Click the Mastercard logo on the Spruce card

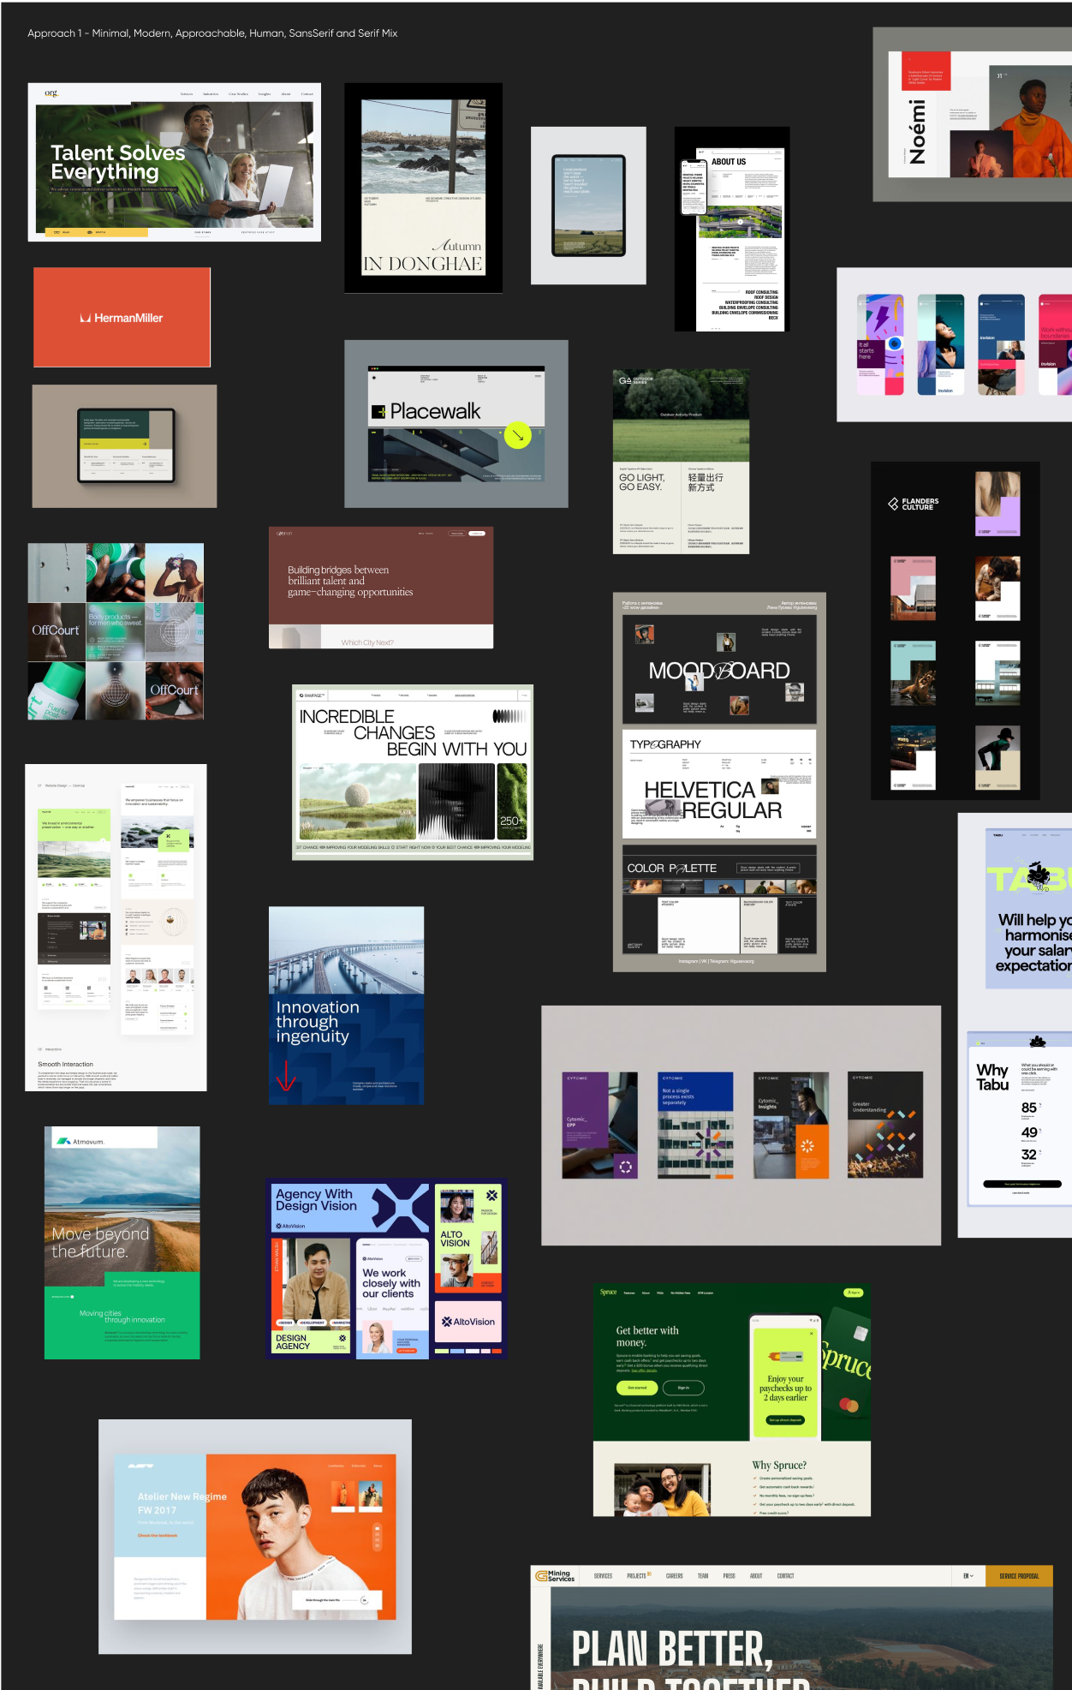849,1405
